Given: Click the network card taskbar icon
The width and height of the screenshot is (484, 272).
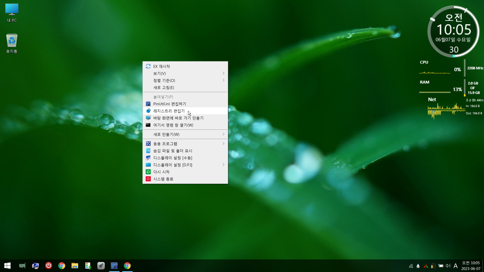Looking at the screenshot, I should (22, 266).
